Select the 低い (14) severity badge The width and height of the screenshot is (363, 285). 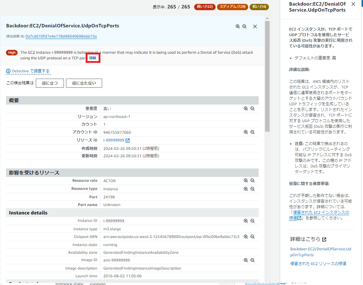[259, 7]
